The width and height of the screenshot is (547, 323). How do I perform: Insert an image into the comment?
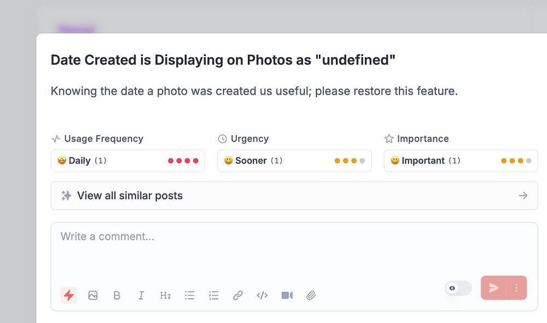pos(93,296)
